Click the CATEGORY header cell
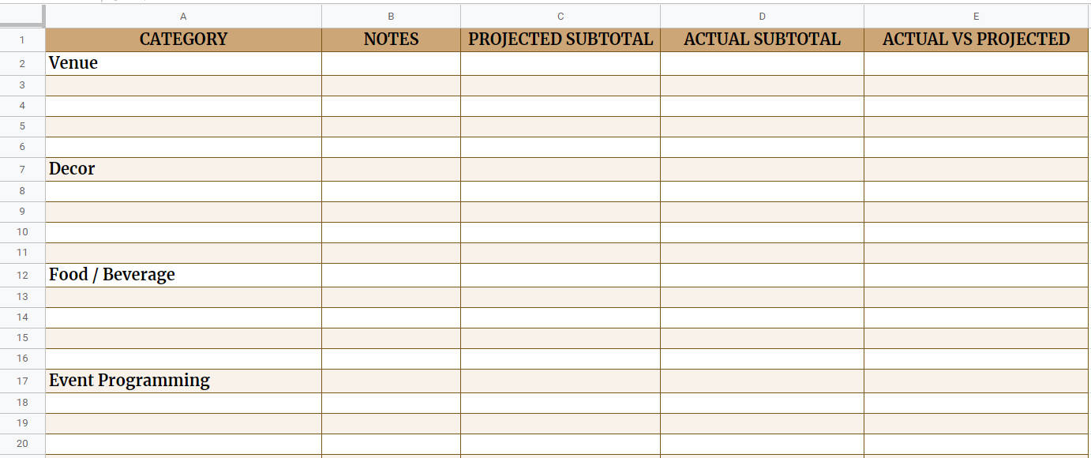The width and height of the screenshot is (1091, 458). (183, 39)
